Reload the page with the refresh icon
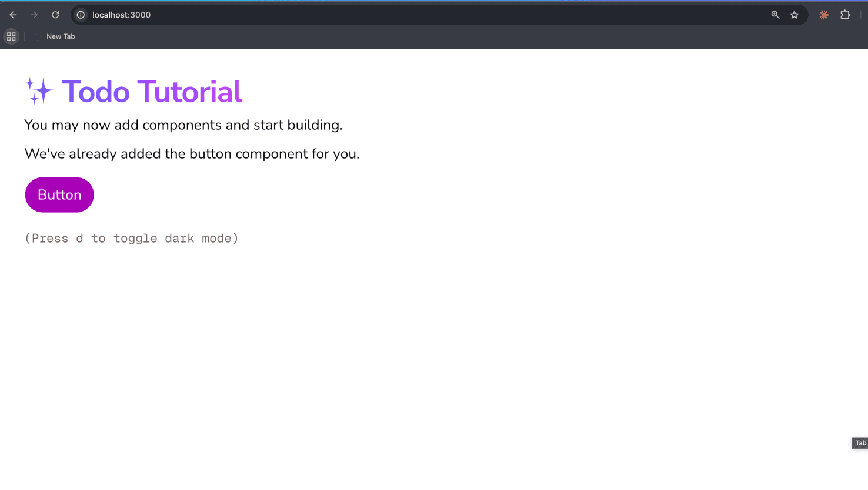Image resolution: width=868 pixels, height=490 pixels. pyautogui.click(x=55, y=15)
